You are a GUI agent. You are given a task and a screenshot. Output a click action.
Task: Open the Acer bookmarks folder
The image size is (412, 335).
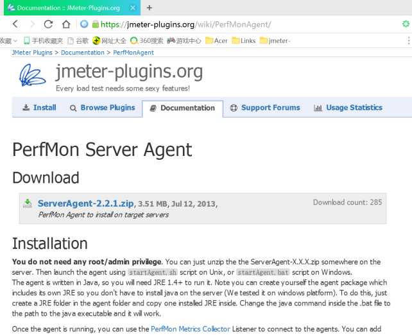[x=216, y=40]
